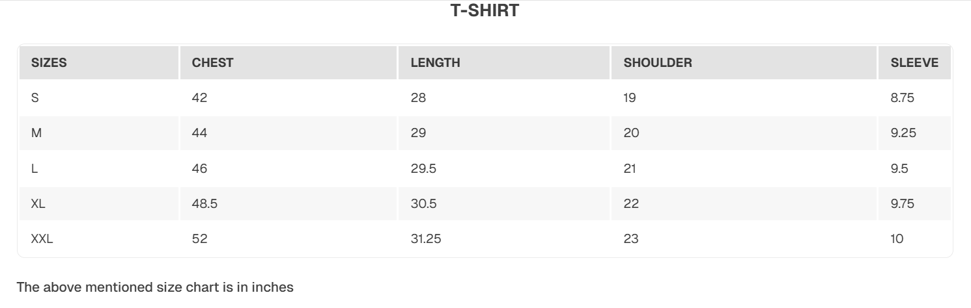
Task: Click the SLEEVE column header
Action: click(x=914, y=63)
